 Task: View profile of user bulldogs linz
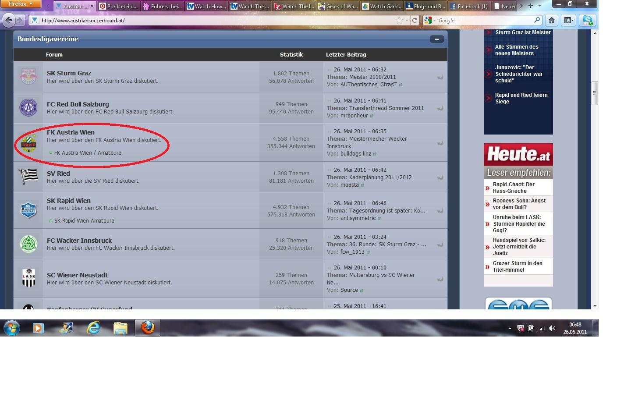pyautogui.click(x=356, y=154)
